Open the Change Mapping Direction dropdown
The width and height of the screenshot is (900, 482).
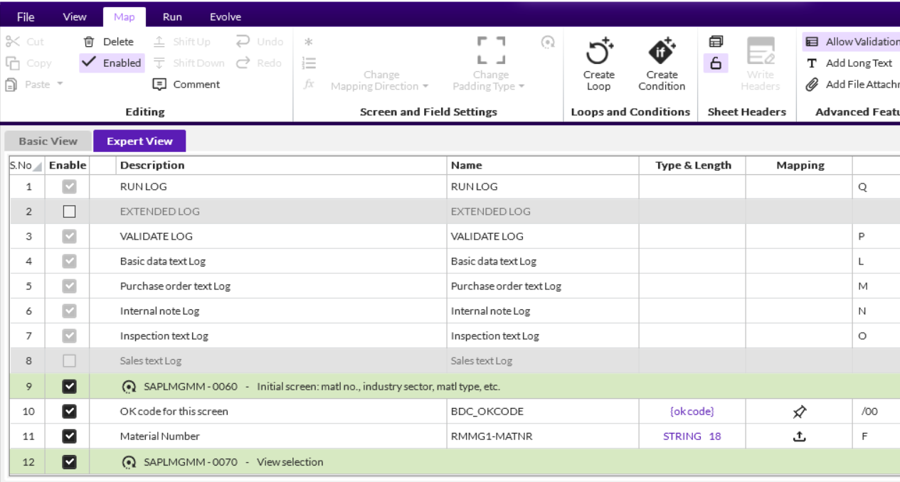pyautogui.click(x=380, y=80)
